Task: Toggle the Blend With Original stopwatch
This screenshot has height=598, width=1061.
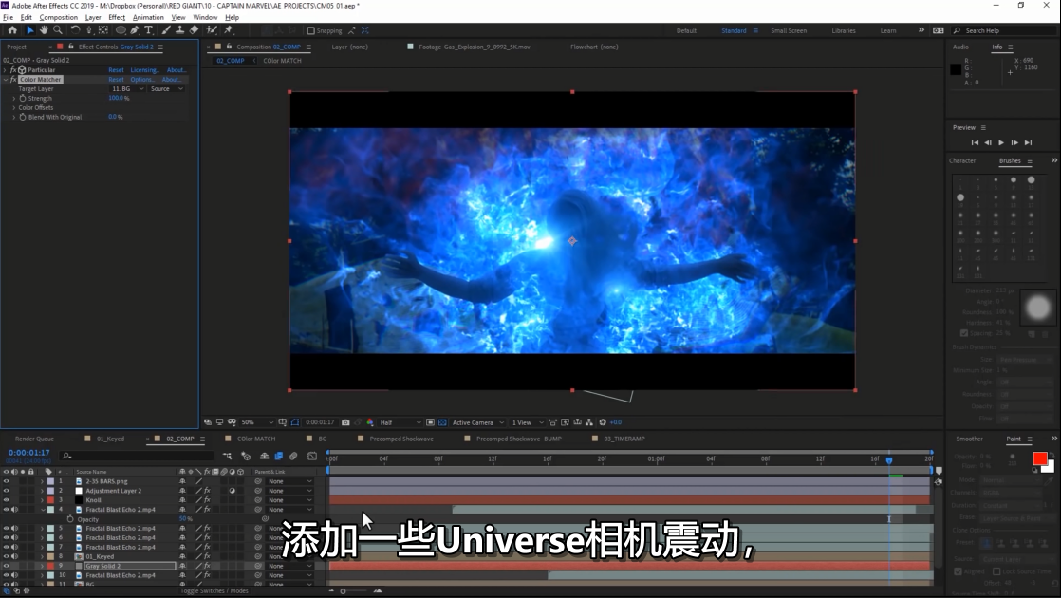Action: (23, 117)
